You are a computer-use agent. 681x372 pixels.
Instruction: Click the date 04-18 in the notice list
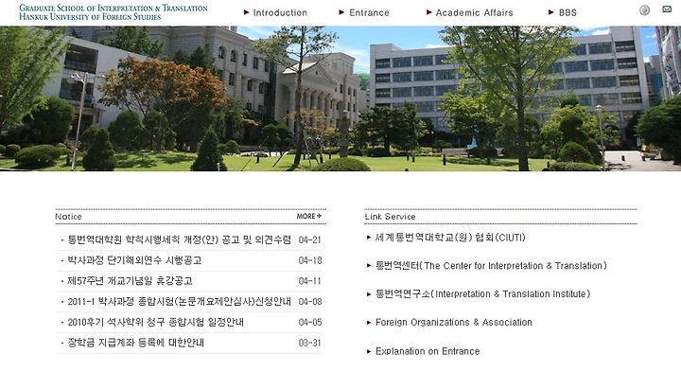coord(310,260)
